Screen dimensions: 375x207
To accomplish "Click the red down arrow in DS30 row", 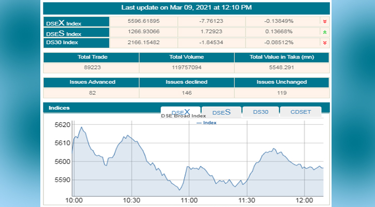I will pos(324,42).
